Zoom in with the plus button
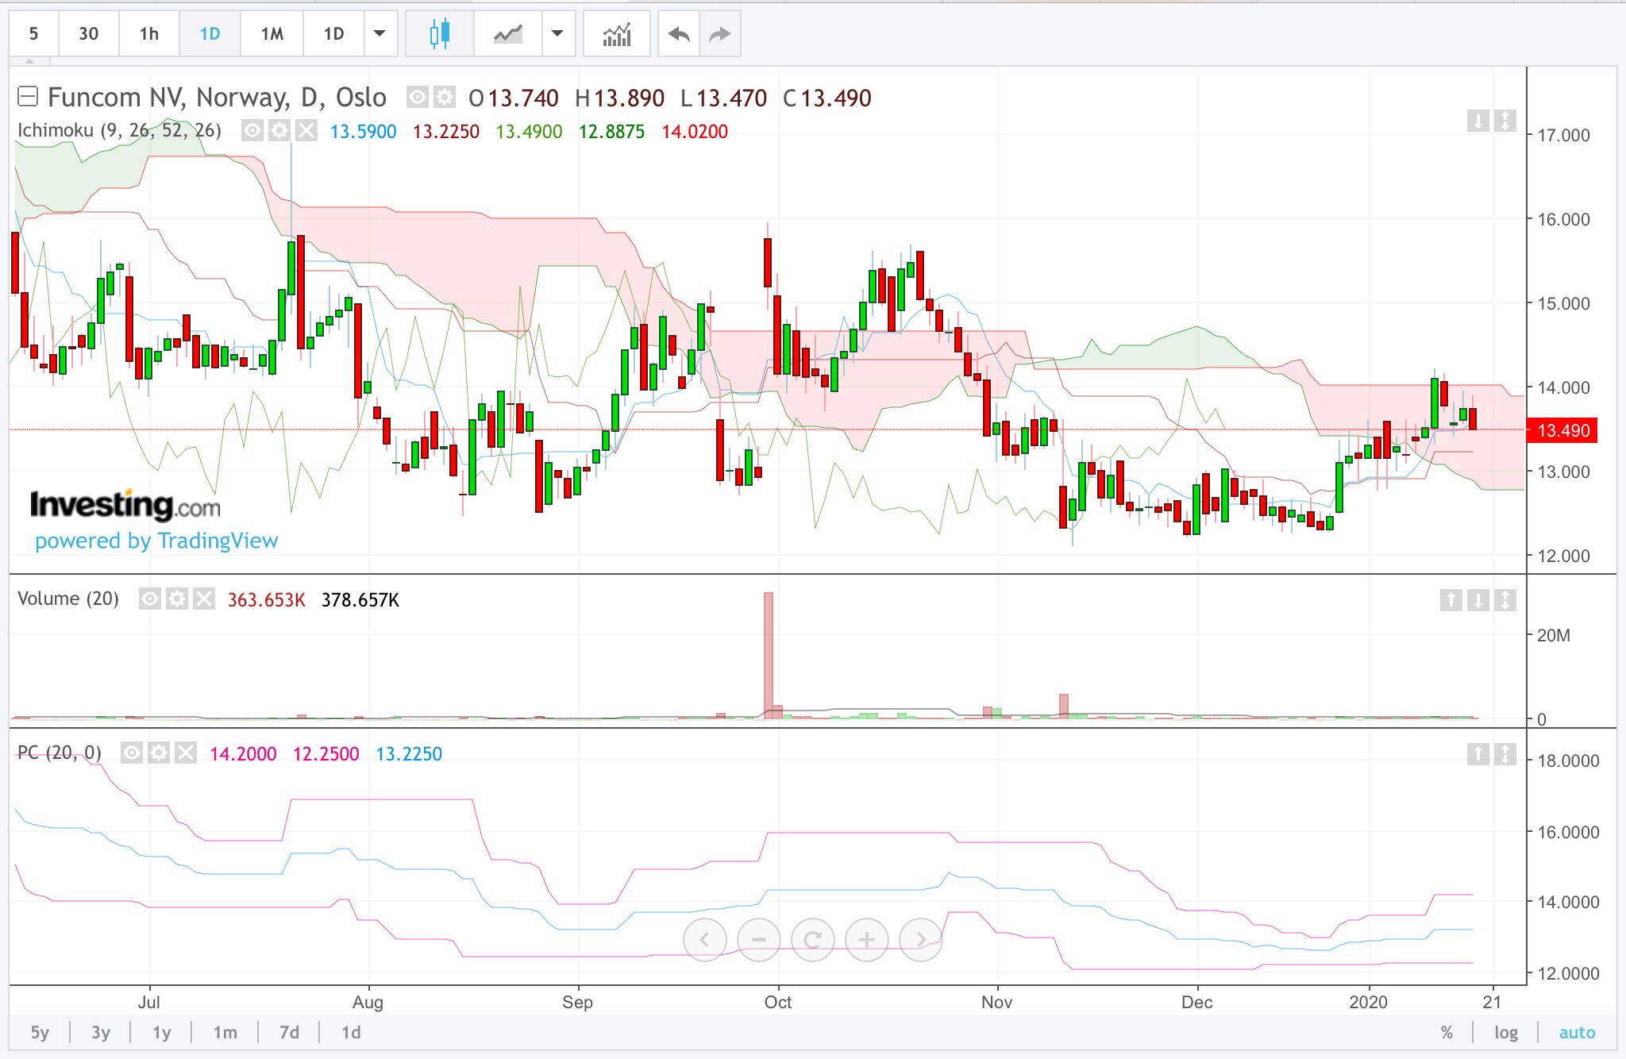Image resolution: width=1626 pixels, height=1059 pixels. pyautogui.click(x=867, y=940)
